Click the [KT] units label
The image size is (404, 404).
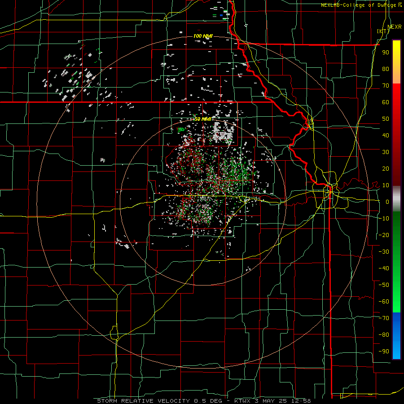pyautogui.click(x=383, y=31)
